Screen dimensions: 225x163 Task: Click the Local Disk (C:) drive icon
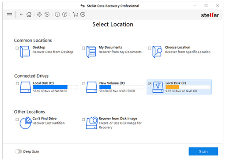click(x=25, y=87)
